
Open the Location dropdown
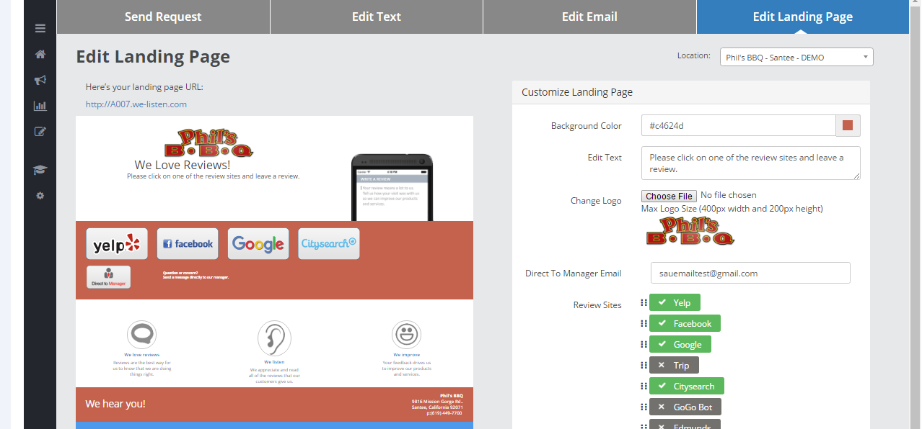[796, 58]
